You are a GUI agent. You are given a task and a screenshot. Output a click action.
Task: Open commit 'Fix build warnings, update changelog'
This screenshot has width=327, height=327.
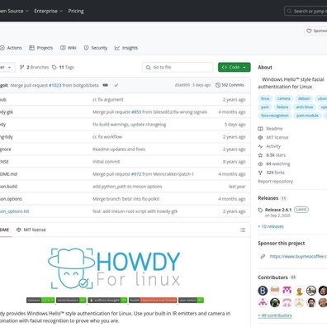coord(130,125)
